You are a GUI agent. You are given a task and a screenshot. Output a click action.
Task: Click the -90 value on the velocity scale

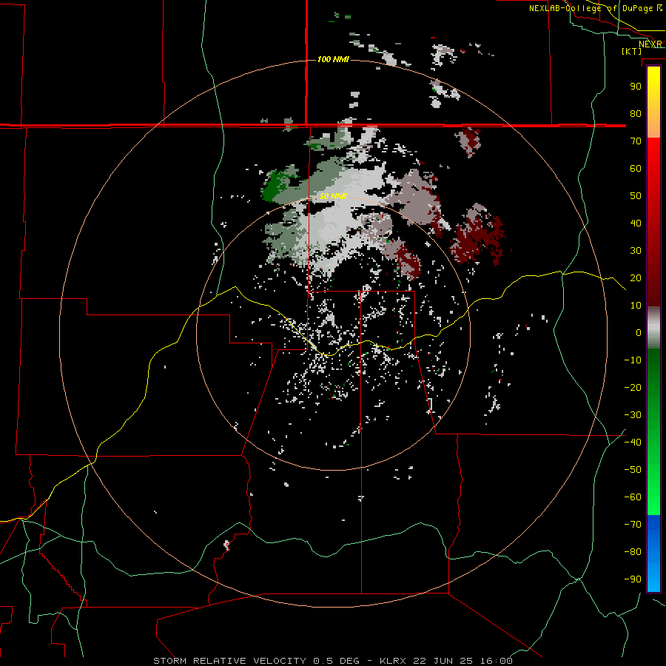point(633,579)
